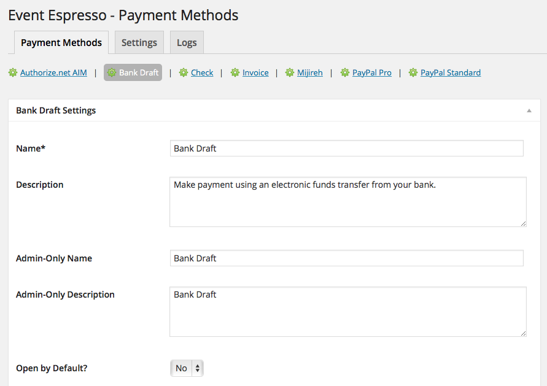This screenshot has width=547, height=386.
Task: Switch to the Payment Methods tab
Action: coord(61,42)
